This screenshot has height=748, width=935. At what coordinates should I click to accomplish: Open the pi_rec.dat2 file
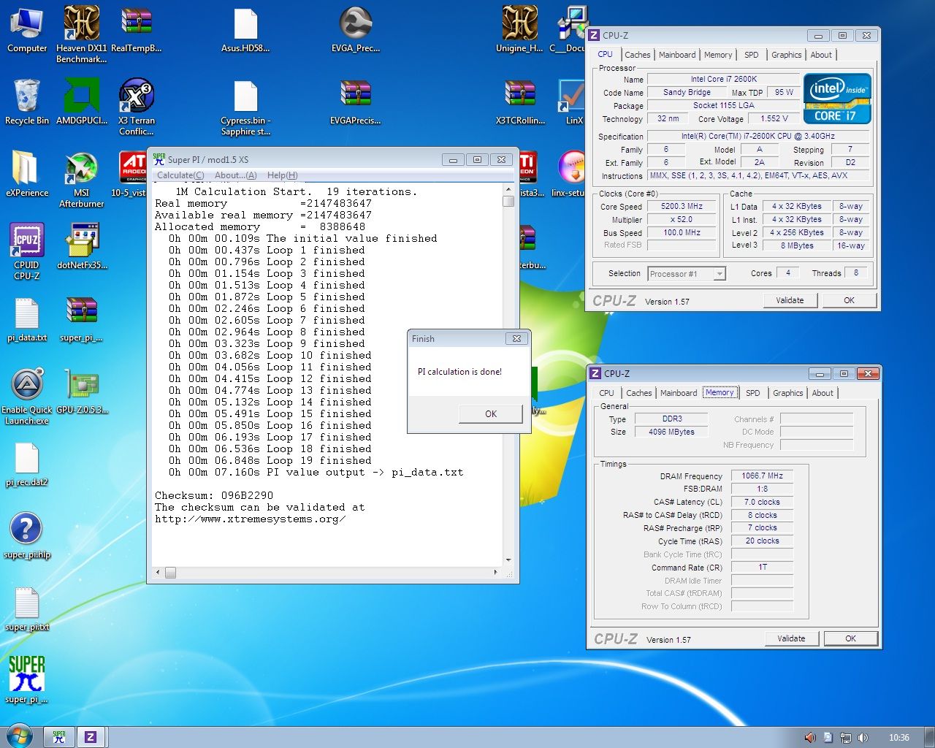(x=27, y=463)
